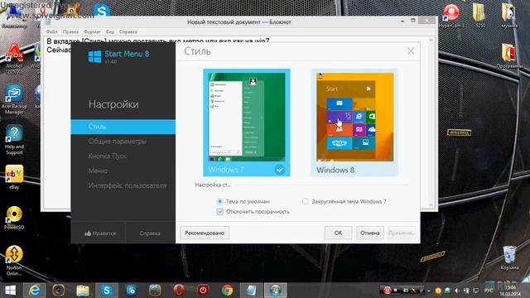Click the Справка button in the settings sidebar
Viewport: 530px width, 298px height.
point(150,233)
